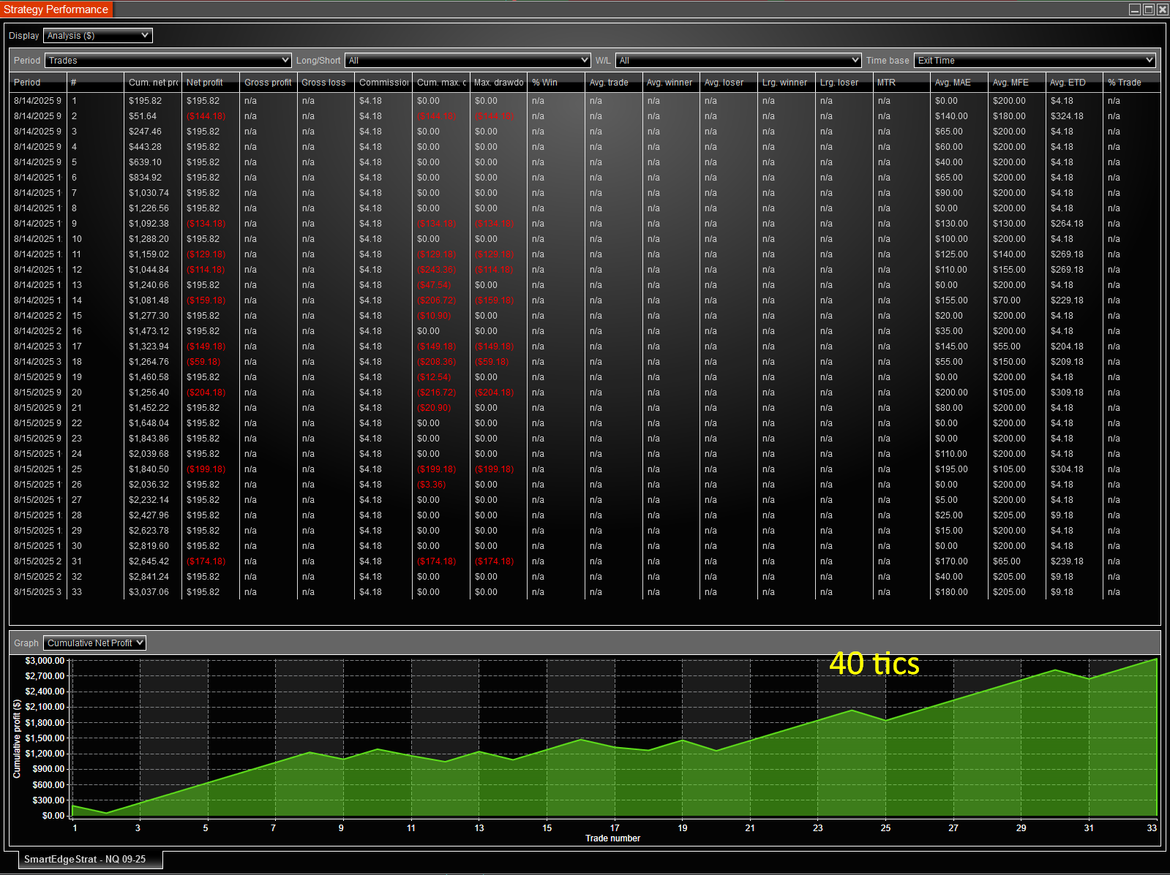The image size is (1170, 875).
Task: Click the Commission column header
Action: (x=383, y=83)
